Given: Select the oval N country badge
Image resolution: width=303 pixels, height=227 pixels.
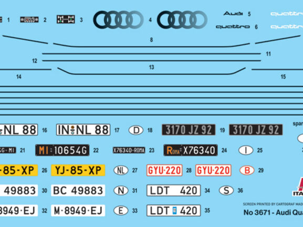Looking at the screenshot, I should (x=121, y=190).
